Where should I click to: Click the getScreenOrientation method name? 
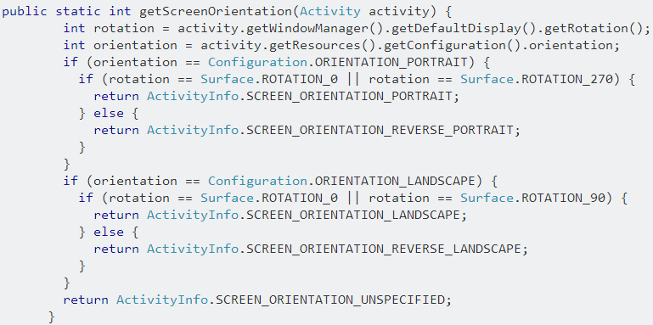coord(217,11)
